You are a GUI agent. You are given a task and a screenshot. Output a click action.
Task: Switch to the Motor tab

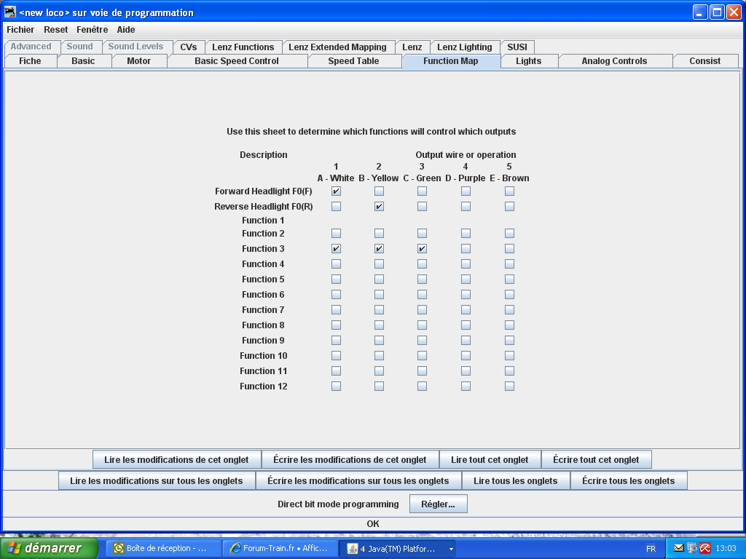[x=139, y=61]
